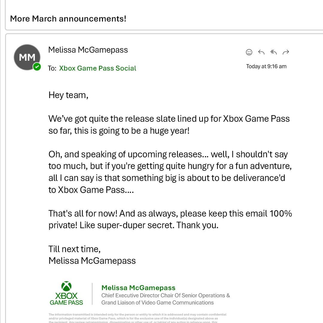Forward this email with the right arrow
323x323 pixels.
(286, 52)
